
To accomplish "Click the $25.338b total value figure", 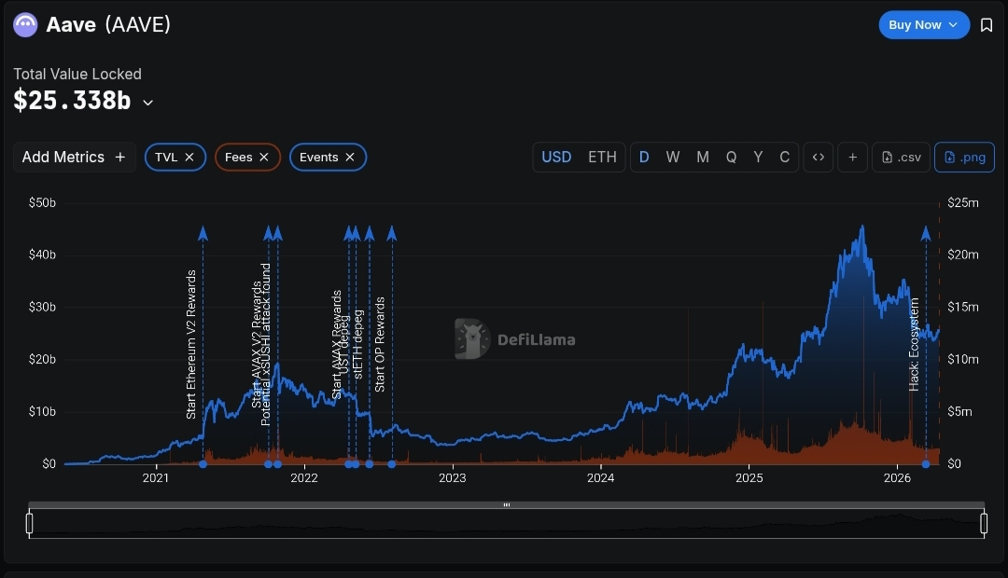I will click(x=72, y=101).
